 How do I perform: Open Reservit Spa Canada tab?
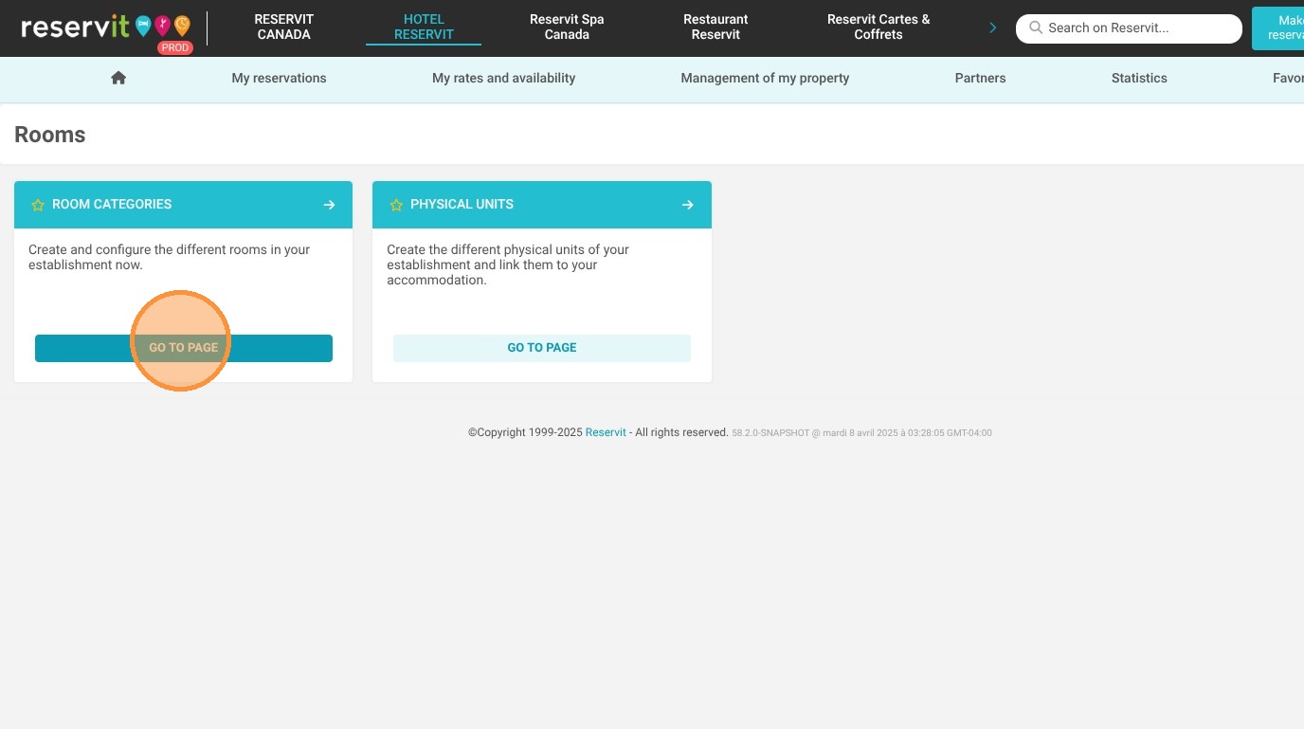coord(567,27)
